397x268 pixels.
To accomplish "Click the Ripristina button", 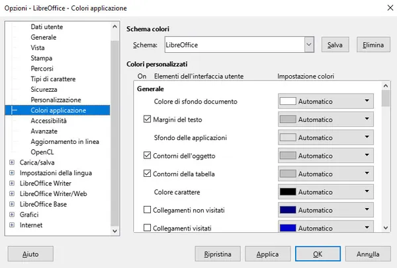I will (218, 254).
